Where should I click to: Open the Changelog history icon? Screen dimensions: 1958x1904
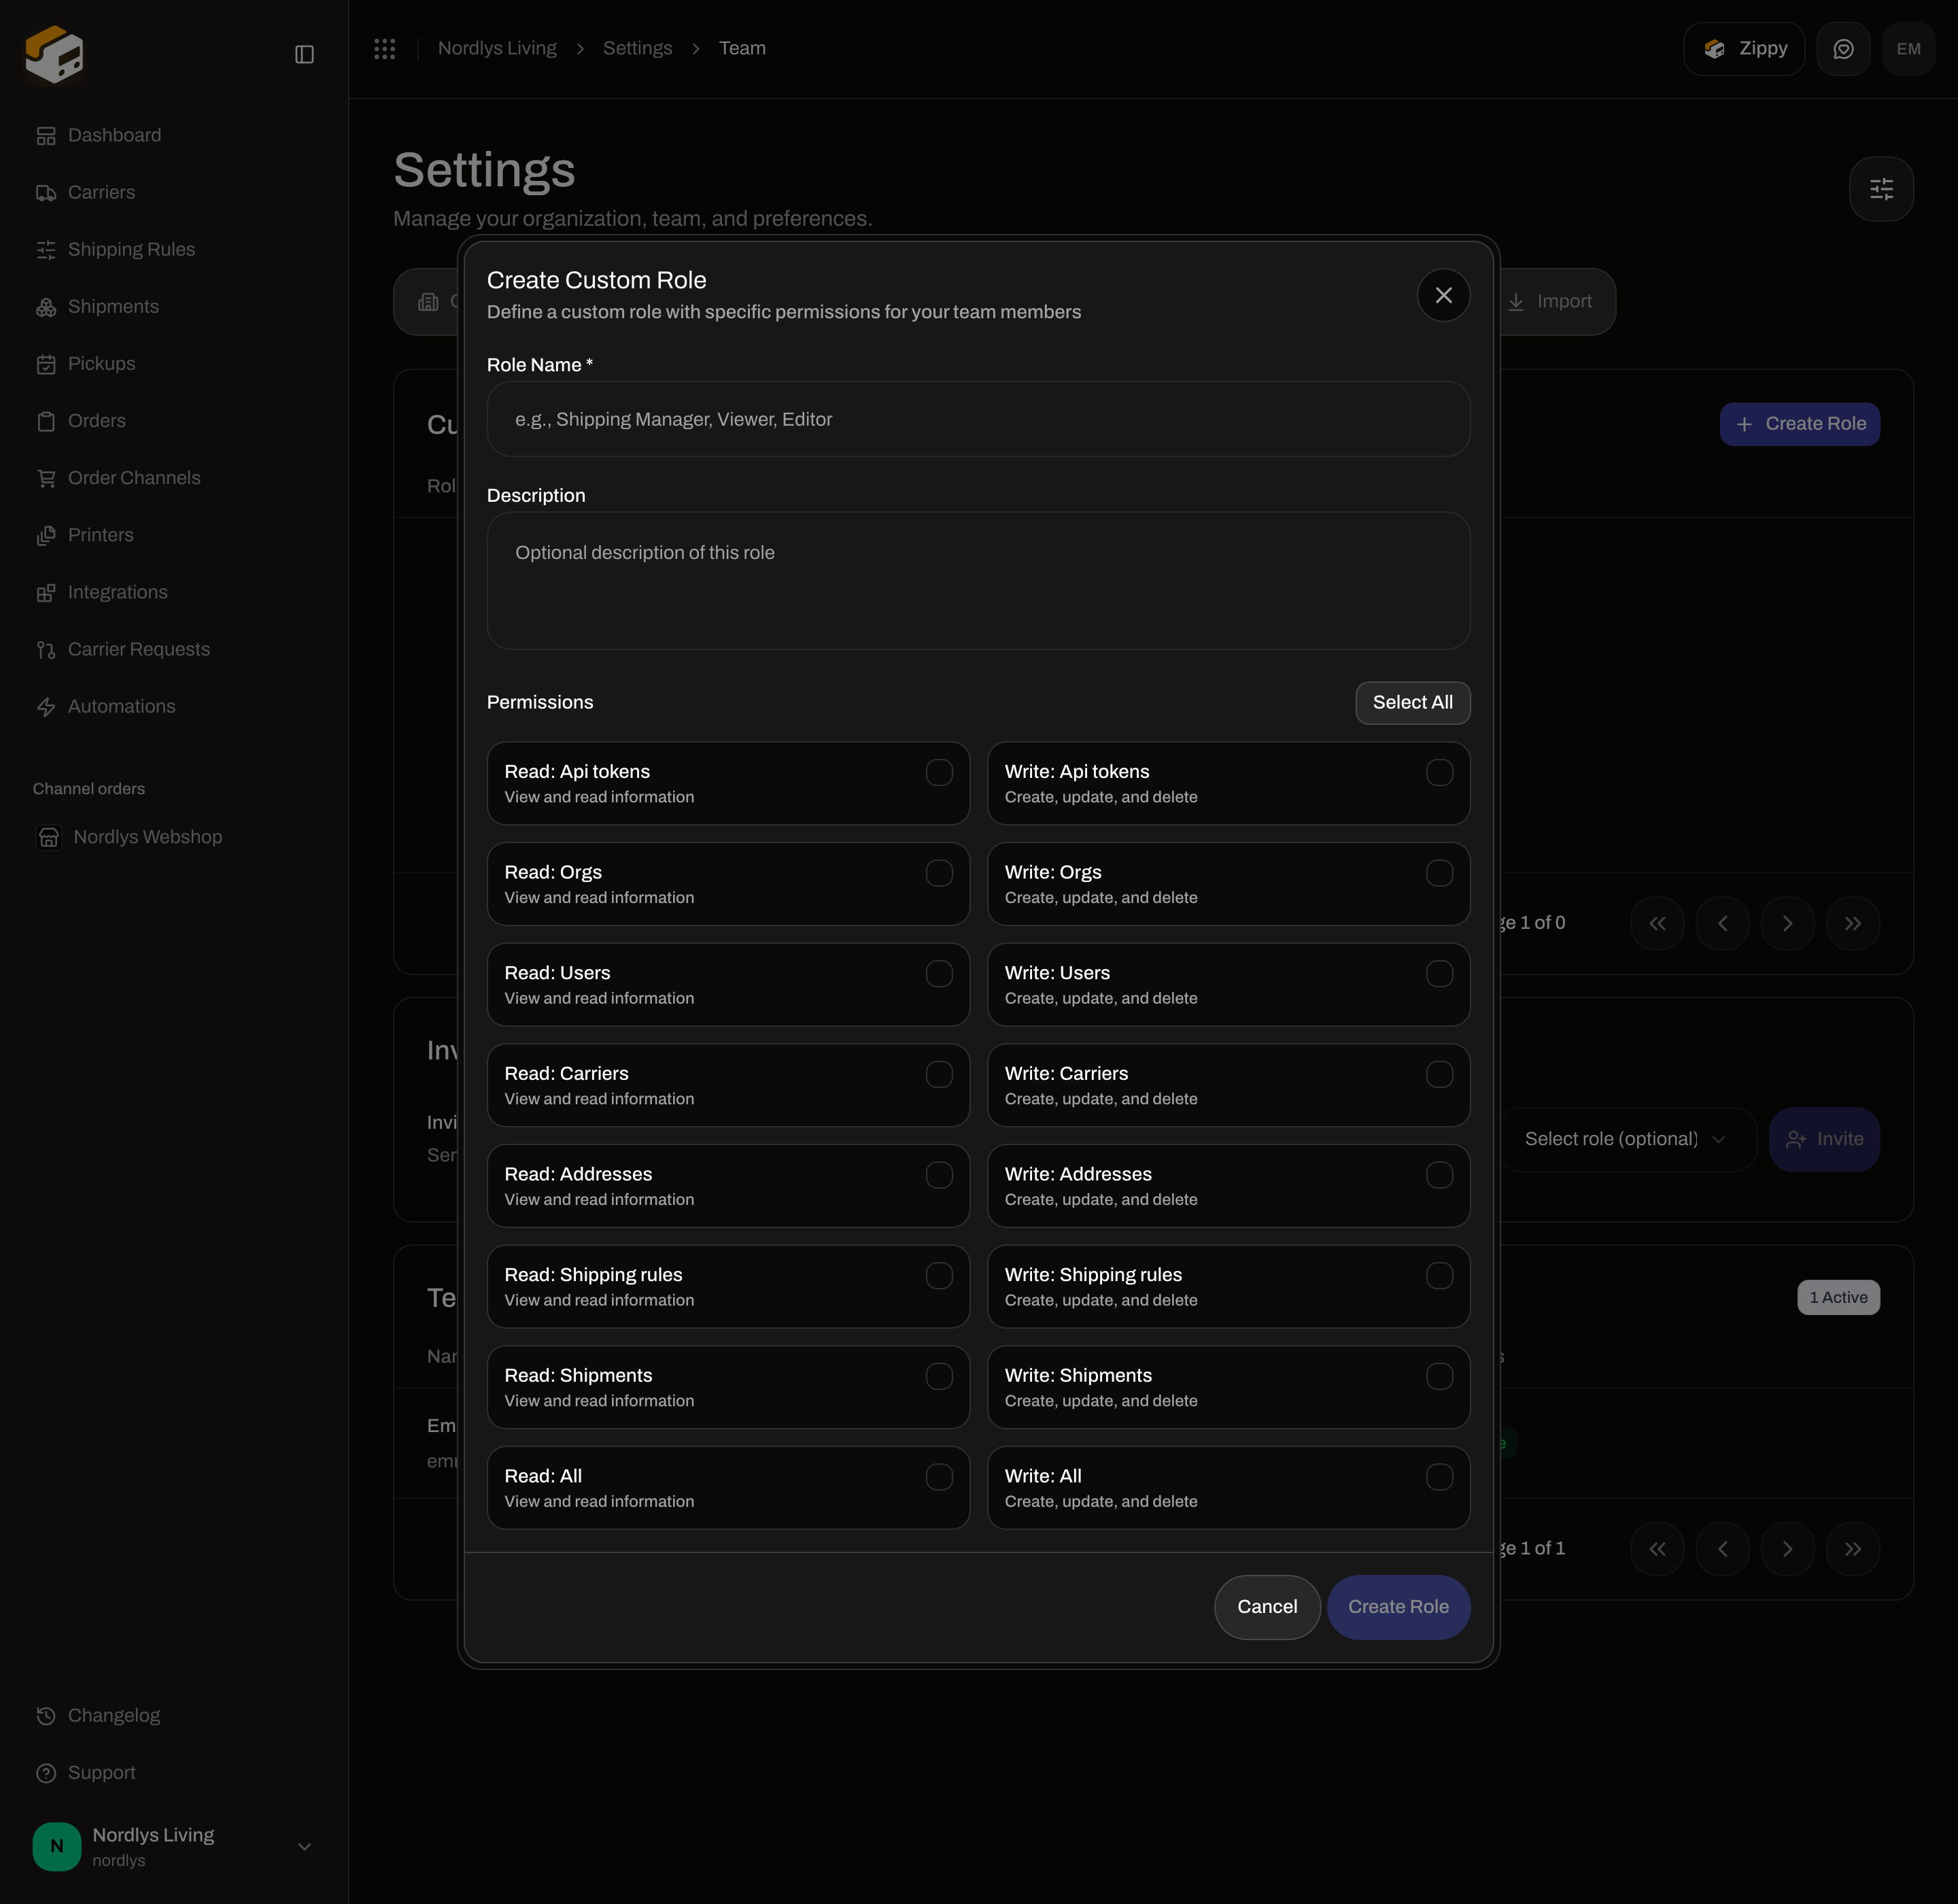tap(46, 1716)
